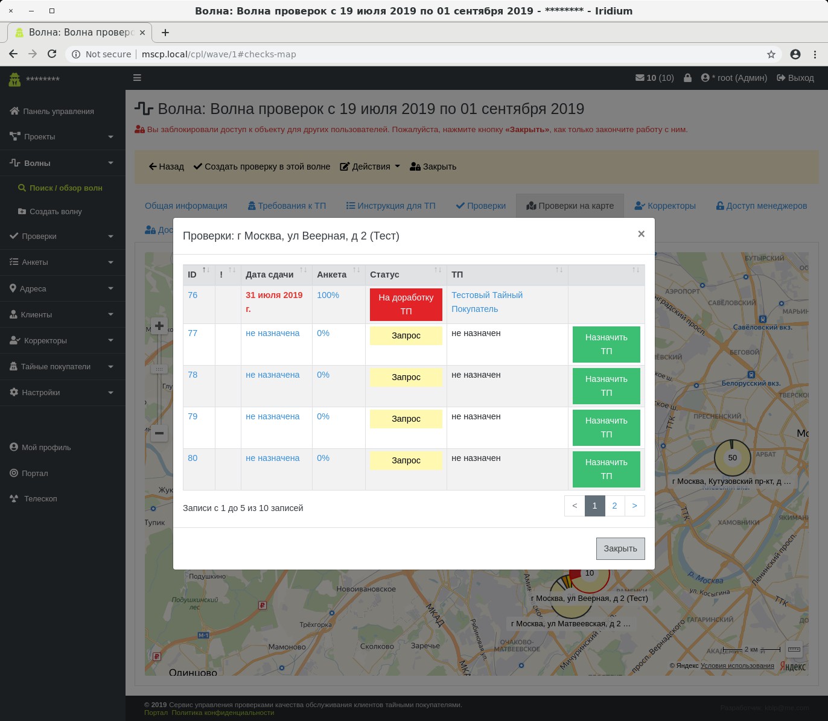
Task: Open Создать волну in the sidebar
Action: tap(50, 212)
